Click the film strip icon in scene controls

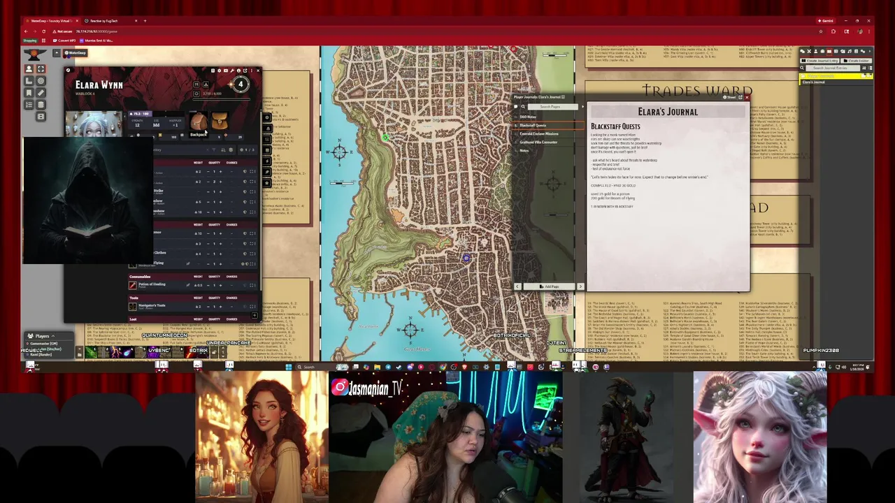click(41, 117)
